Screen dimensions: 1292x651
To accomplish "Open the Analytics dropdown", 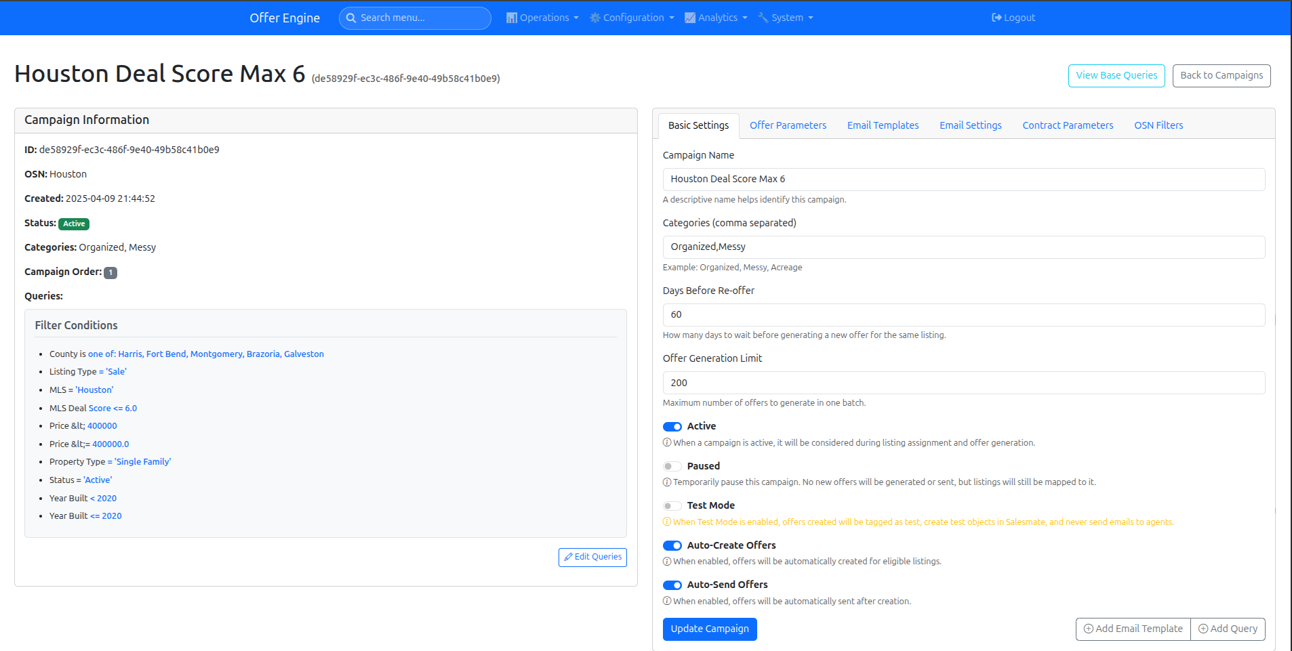I will pyautogui.click(x=716, y=18).
